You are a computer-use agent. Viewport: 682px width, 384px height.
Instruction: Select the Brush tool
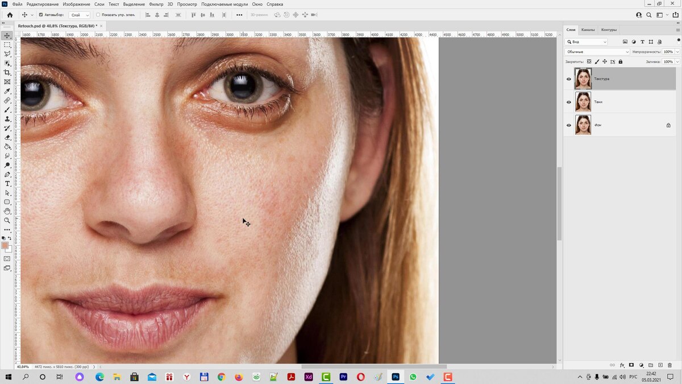click(x=7, y=109)
